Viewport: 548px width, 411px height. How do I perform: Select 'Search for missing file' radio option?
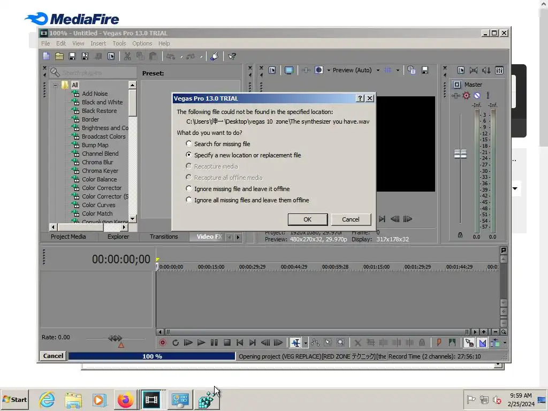click(x=189, y=143)
